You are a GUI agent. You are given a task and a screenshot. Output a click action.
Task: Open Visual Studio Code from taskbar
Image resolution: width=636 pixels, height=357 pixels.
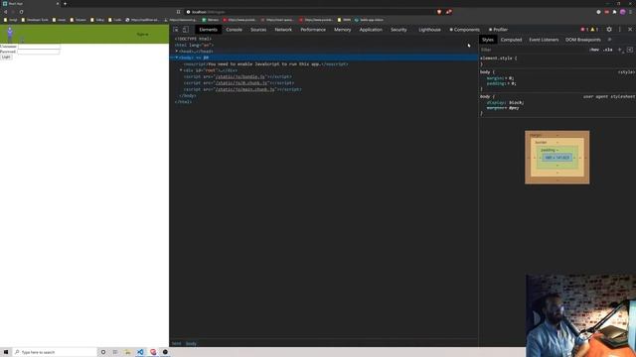click(140, 352)
